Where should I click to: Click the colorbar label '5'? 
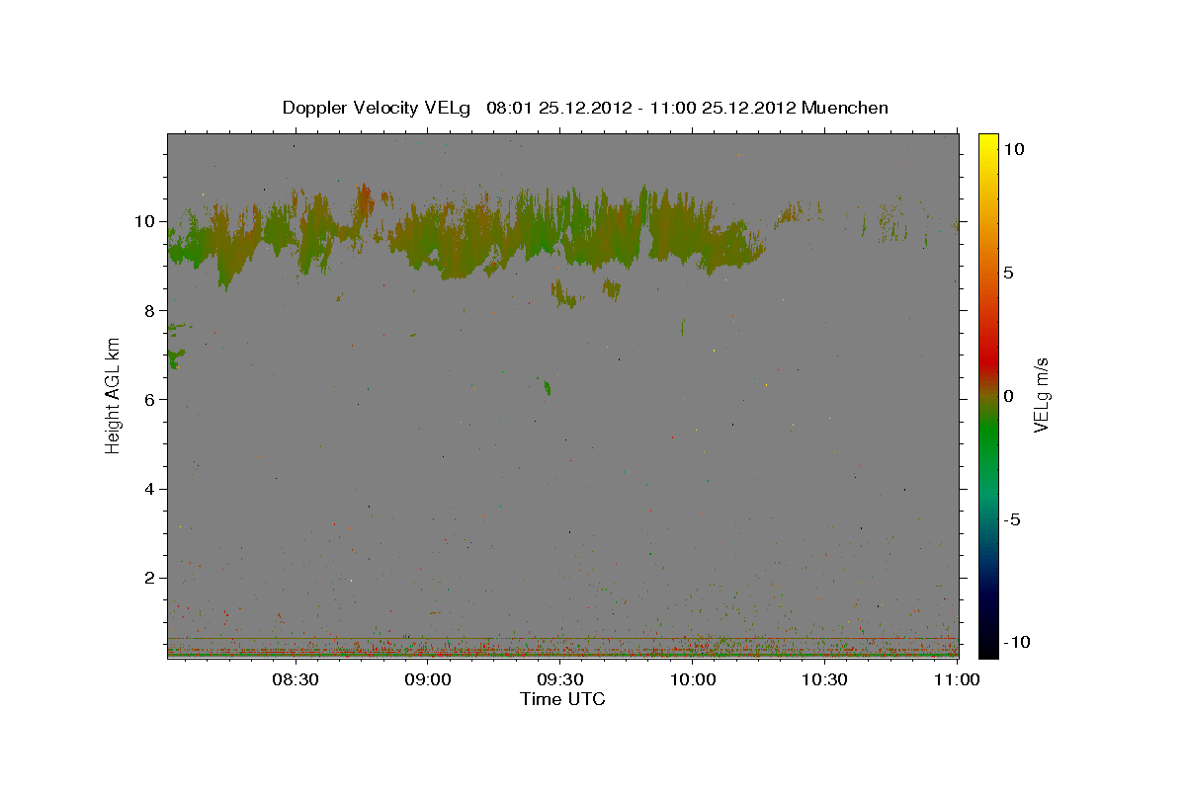click(1009, 273)
